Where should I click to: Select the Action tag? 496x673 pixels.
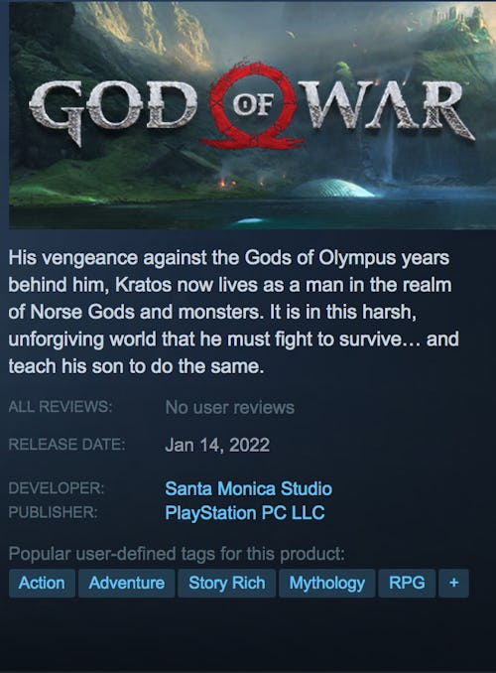coord(42,583)
